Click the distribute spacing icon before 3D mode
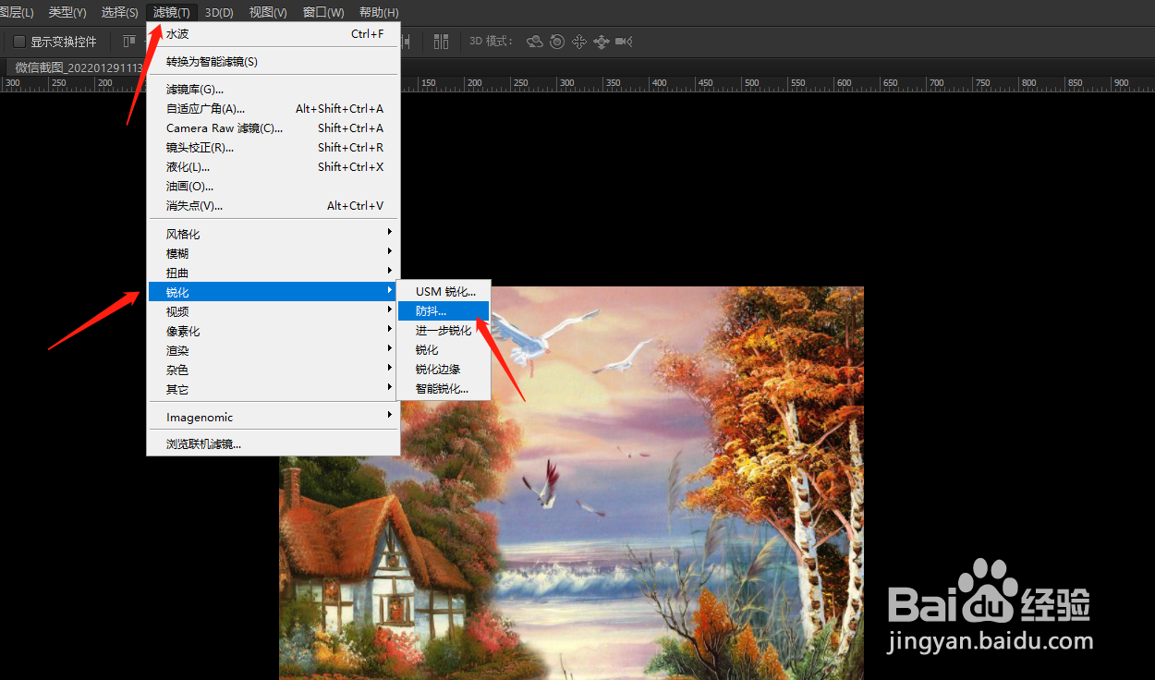Screen dimensions: 1155x680 coord(441,42)
